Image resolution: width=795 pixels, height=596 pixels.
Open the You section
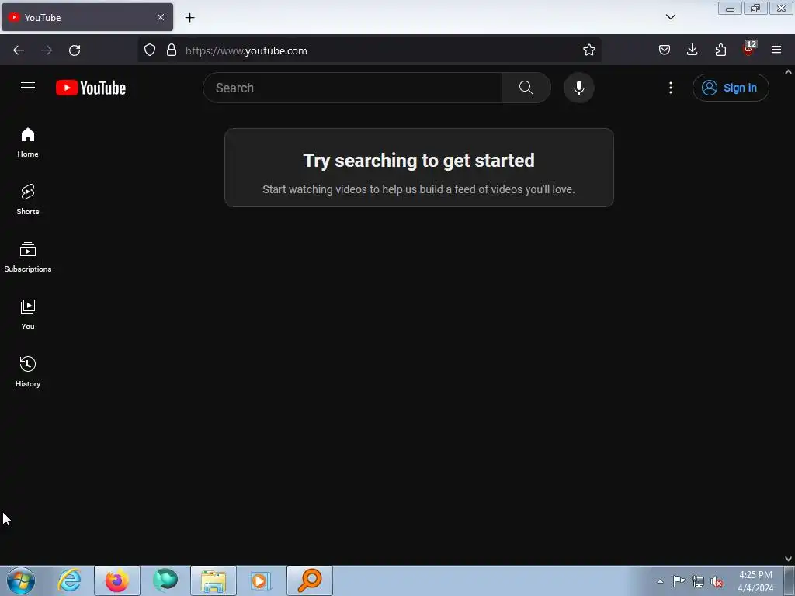point(28,315)
